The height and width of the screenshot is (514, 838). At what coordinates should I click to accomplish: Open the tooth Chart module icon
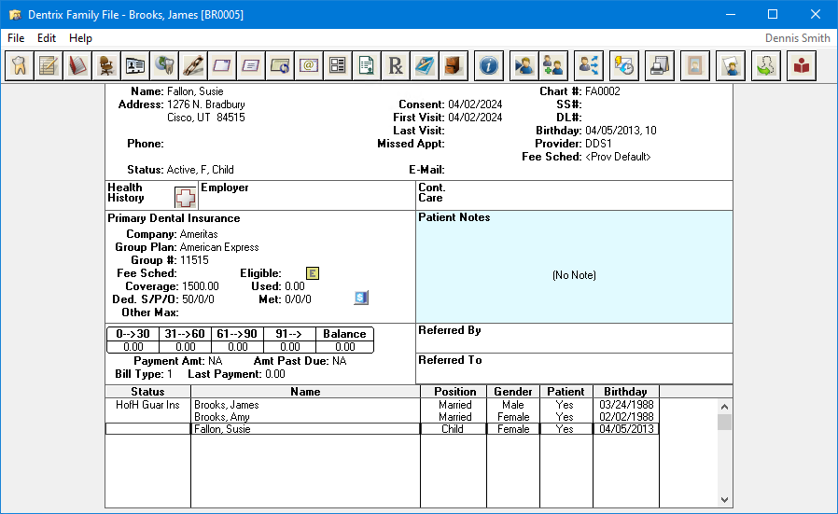click(x=20, y=65)
